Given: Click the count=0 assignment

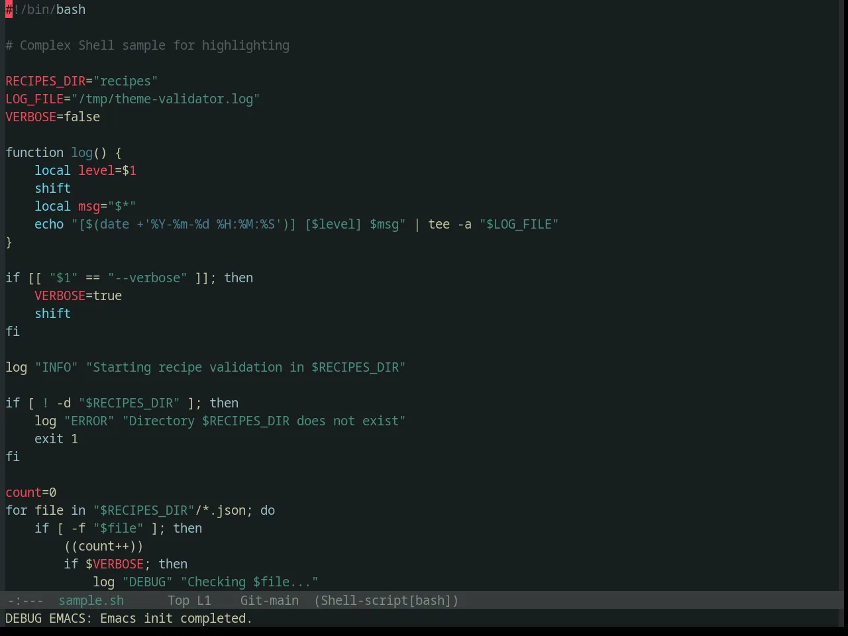Looking at the screenshot, I should 31,492.
